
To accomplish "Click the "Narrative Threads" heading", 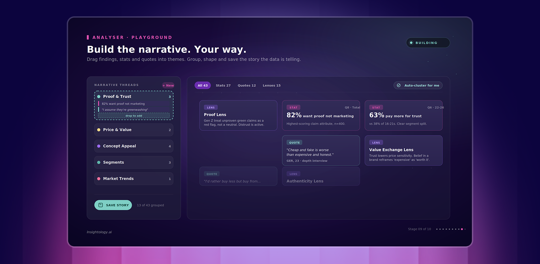I will click(x=116, y=85).
